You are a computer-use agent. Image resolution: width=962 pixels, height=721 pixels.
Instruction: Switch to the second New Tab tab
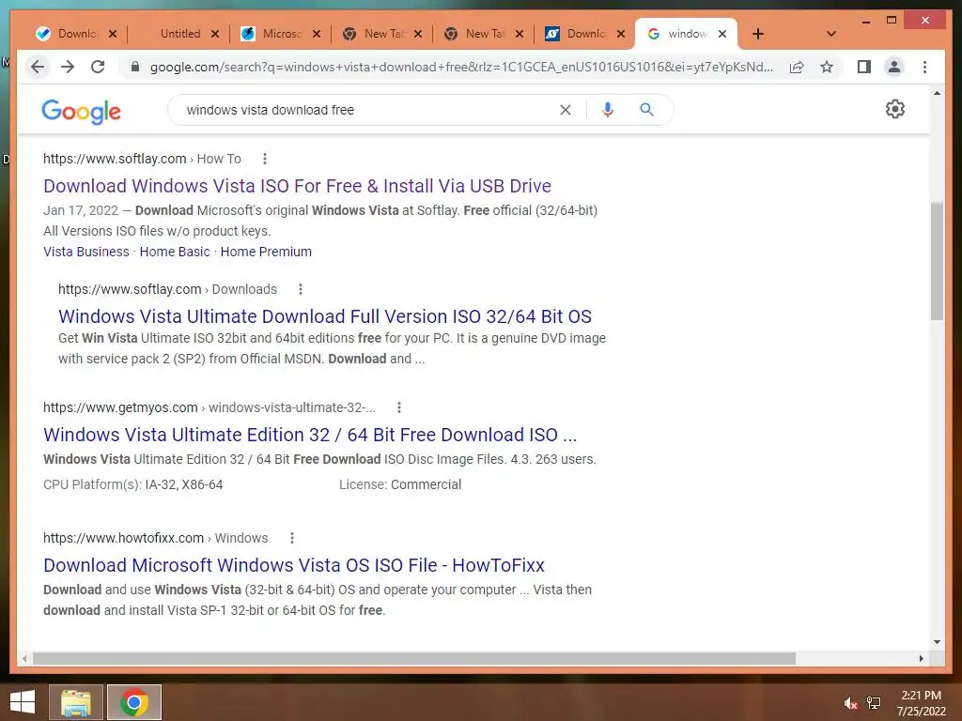click(x=484, y=34)
